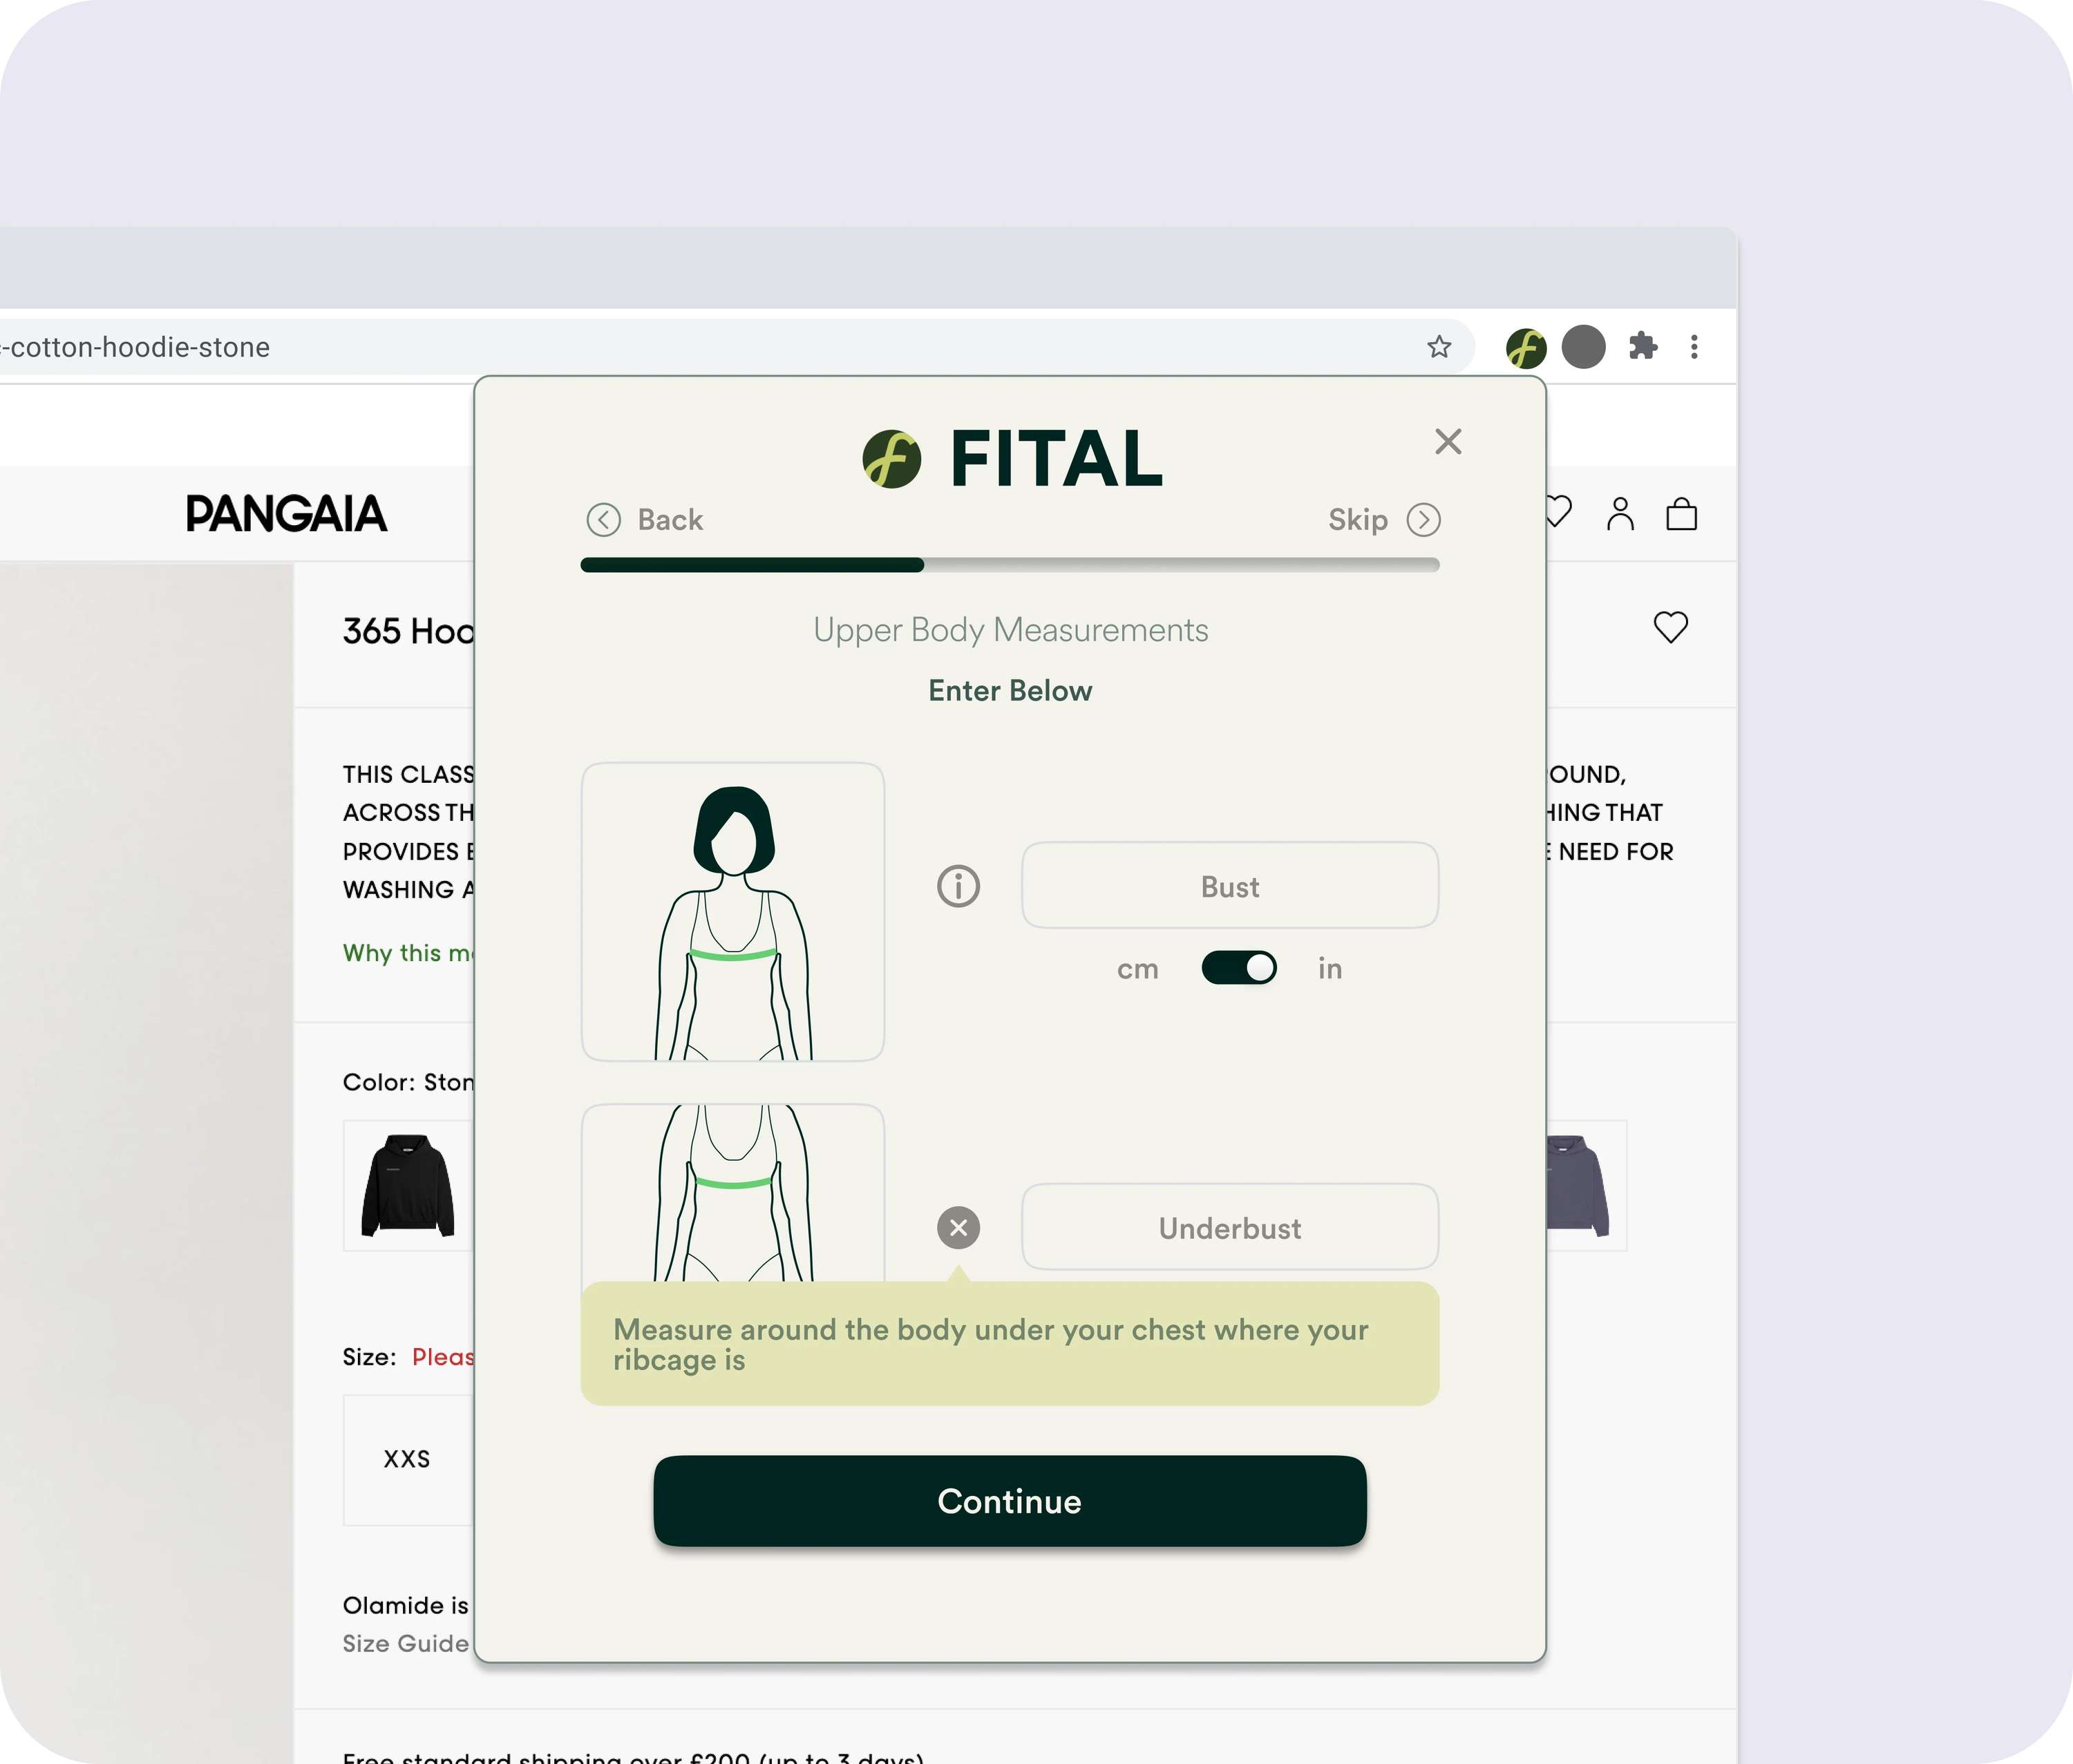The width and height of the screenshot is (2073, 1764).
Task: Click the underbust illustration thumbnail
Action: (732, 1193)
